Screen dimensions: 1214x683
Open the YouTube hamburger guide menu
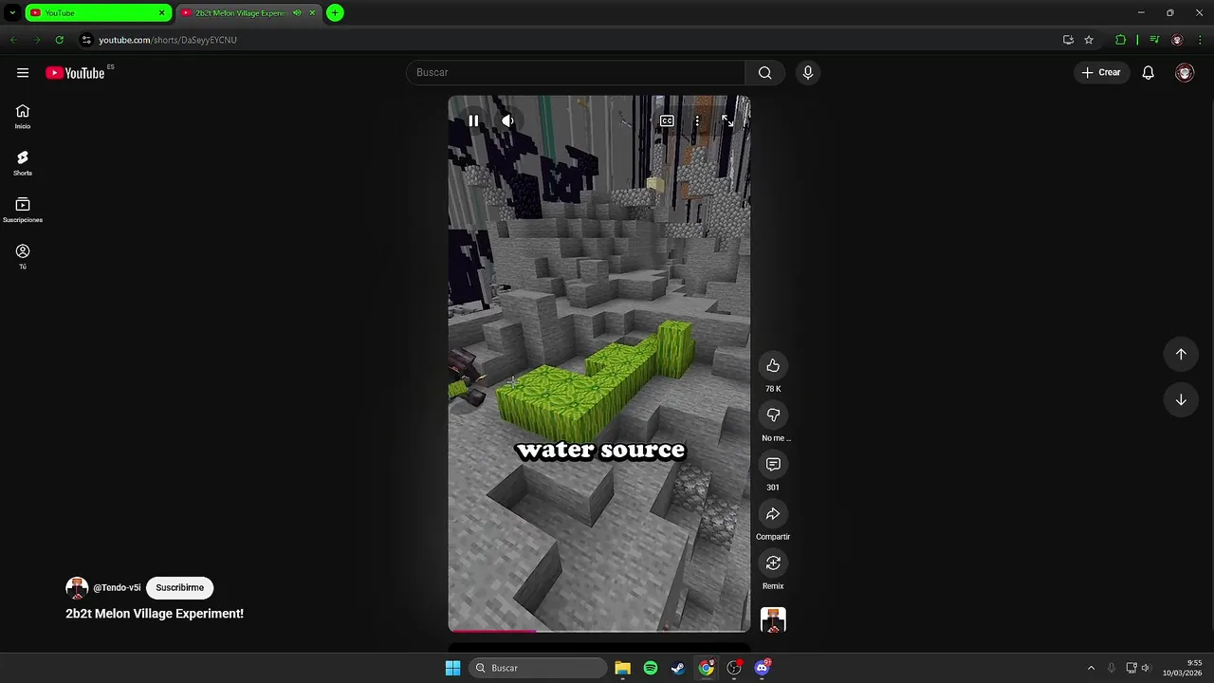[x=23, y=73]
